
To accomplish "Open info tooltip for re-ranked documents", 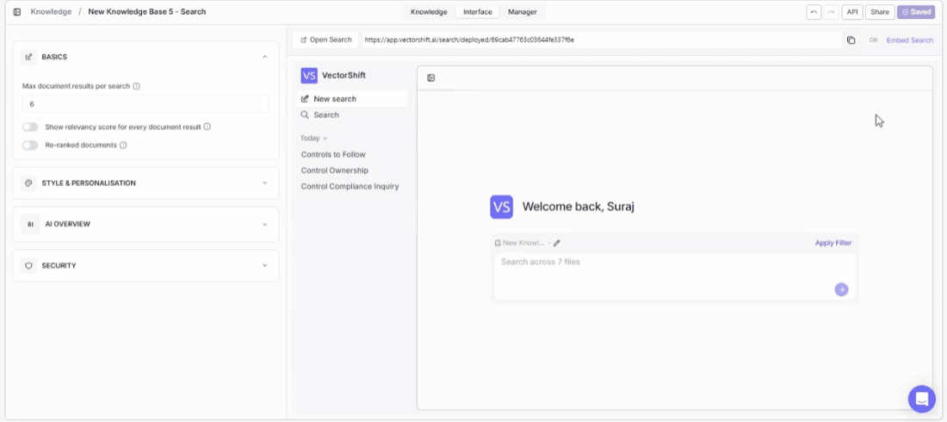I will pos(123,145).
